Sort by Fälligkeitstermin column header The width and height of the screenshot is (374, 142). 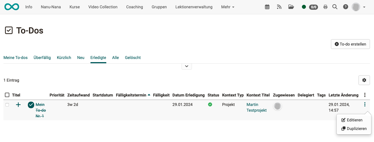pos(131,95)
